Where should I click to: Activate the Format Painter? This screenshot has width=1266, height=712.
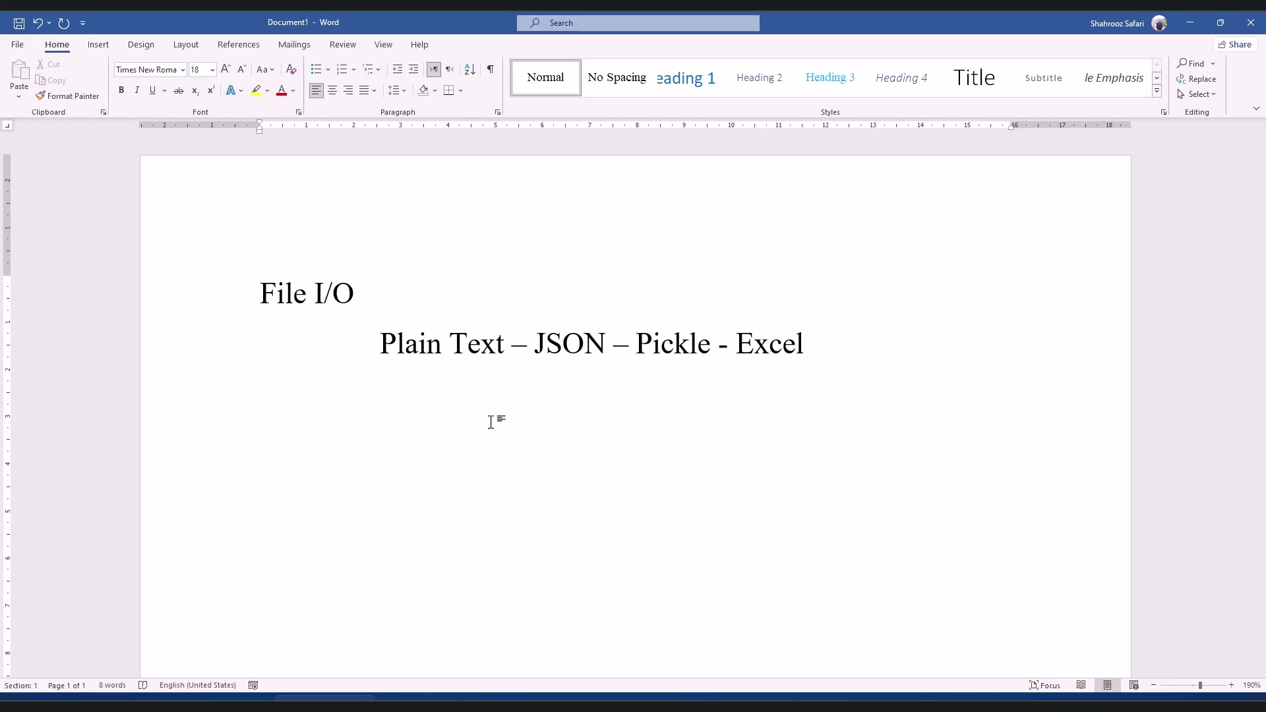(x=68, y=96)
